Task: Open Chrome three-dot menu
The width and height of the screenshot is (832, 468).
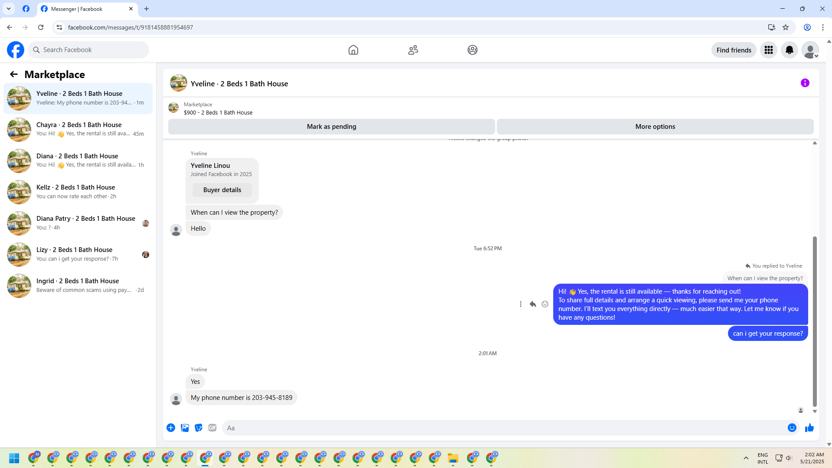Action: (823, 27)
